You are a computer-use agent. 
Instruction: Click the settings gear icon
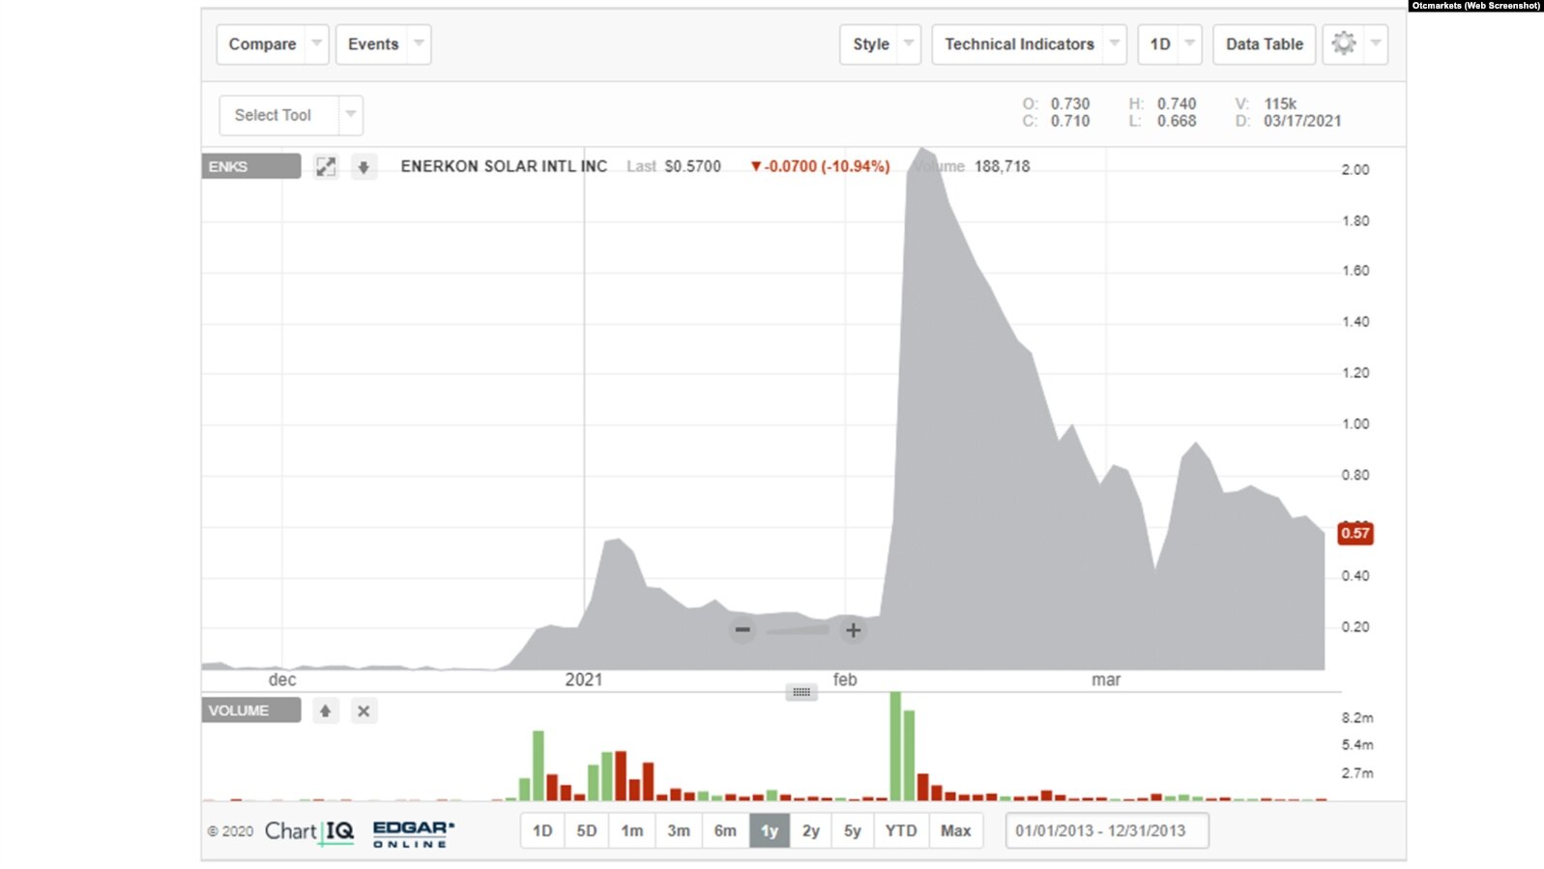tap(1344, 44)
